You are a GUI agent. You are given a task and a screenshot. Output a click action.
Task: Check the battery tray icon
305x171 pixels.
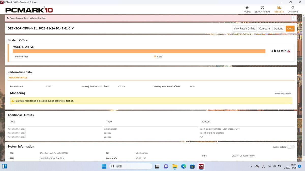(280, 166)
